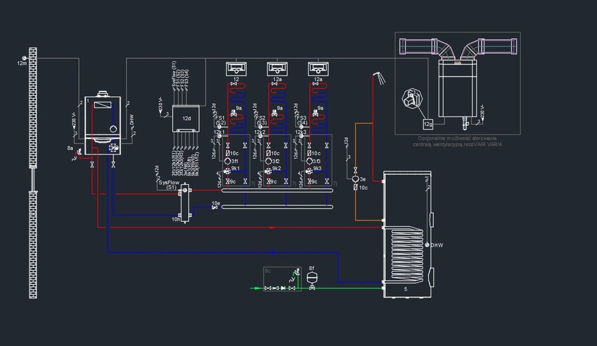
Task: Select the 12m outdoor sensor symbol
Action: tap(23, 58)
